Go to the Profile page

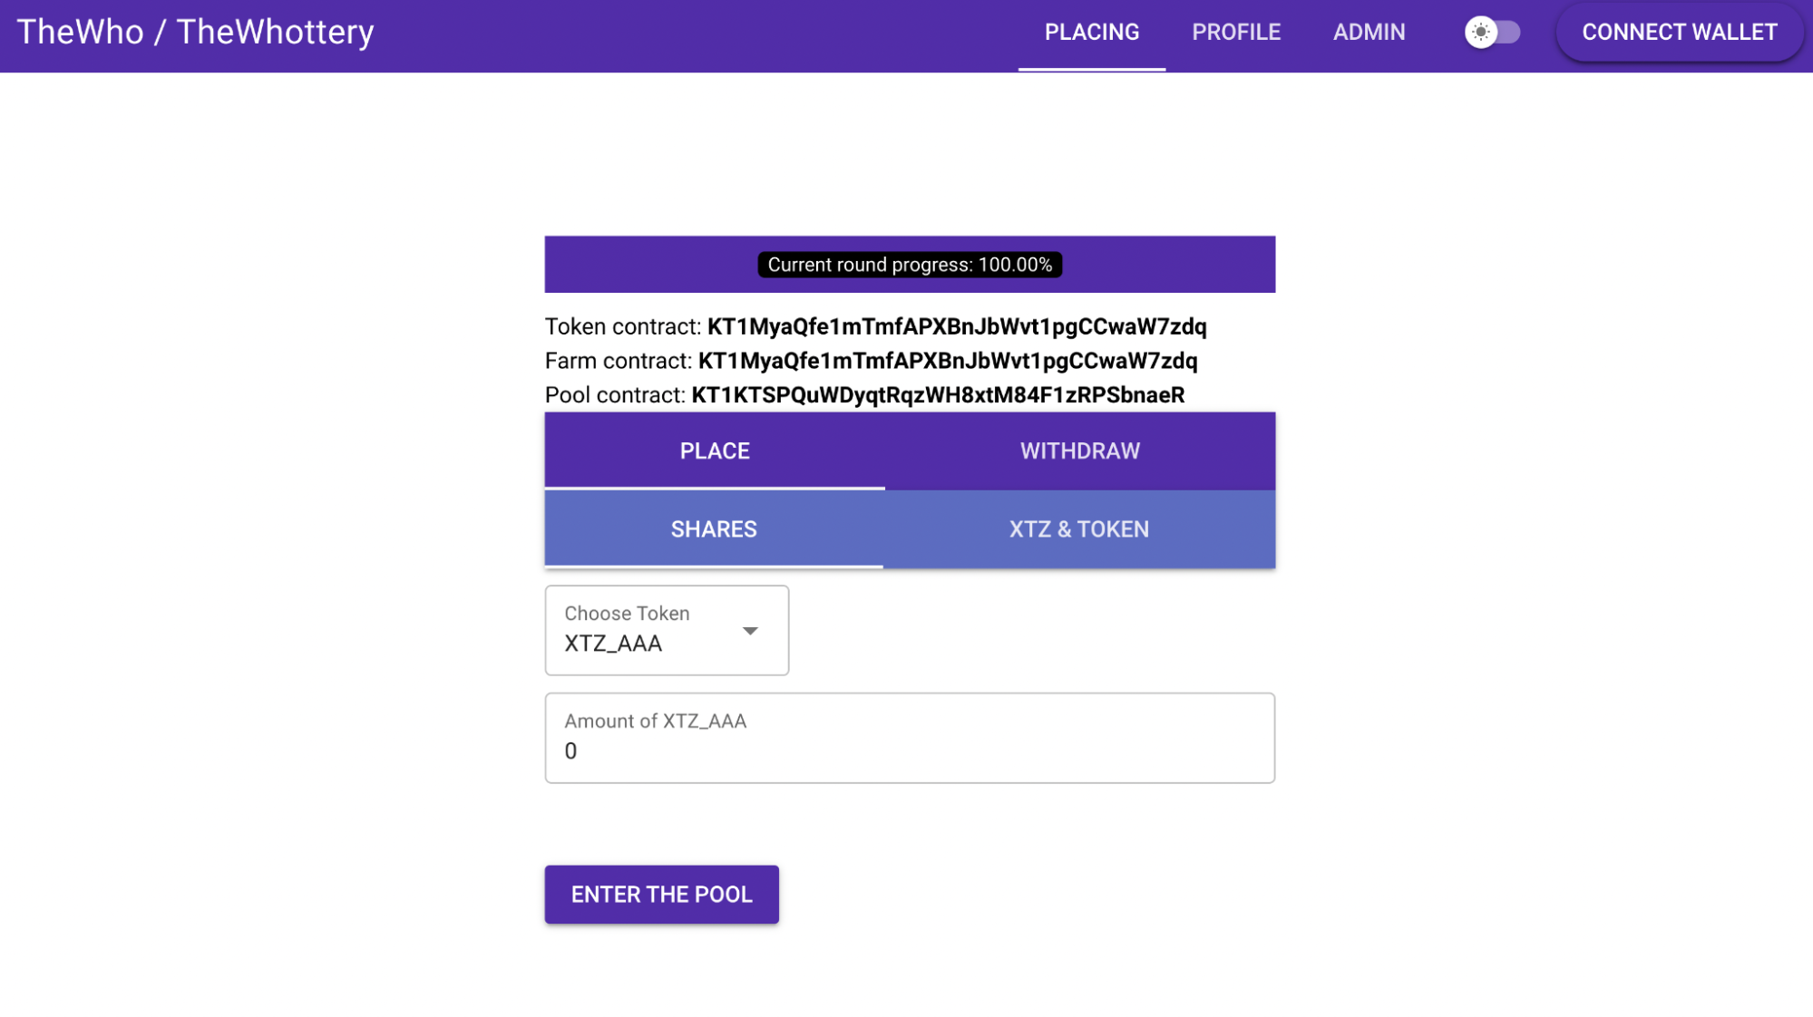tap(1235, 33)
